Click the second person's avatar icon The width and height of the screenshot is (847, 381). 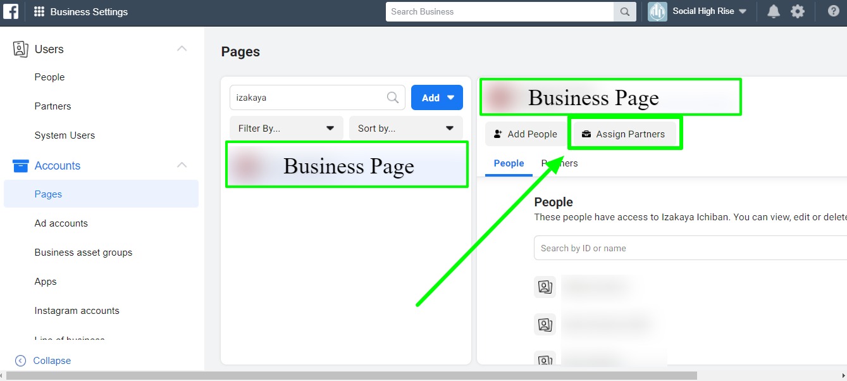tap(545, 325)
